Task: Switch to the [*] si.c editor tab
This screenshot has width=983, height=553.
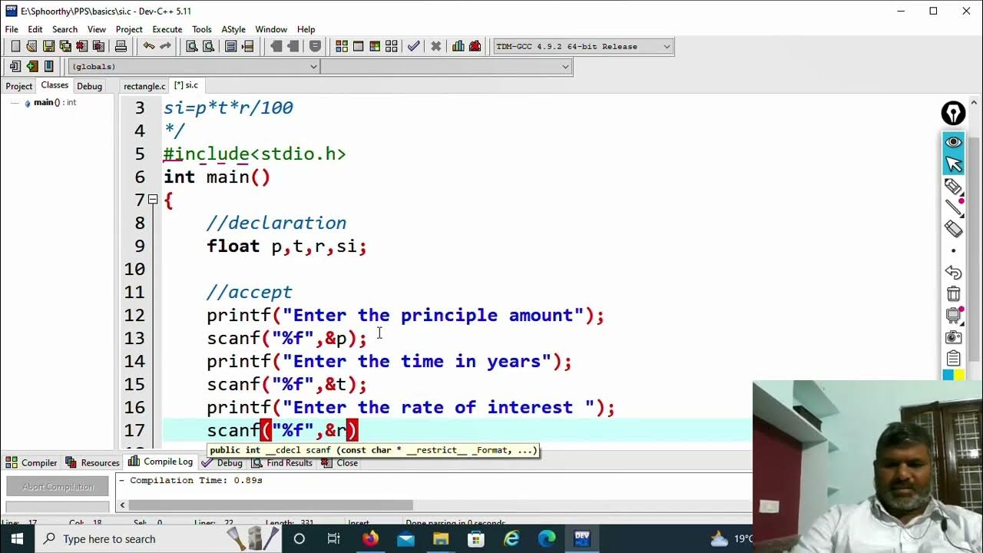Action: click(x=186, y=85)
